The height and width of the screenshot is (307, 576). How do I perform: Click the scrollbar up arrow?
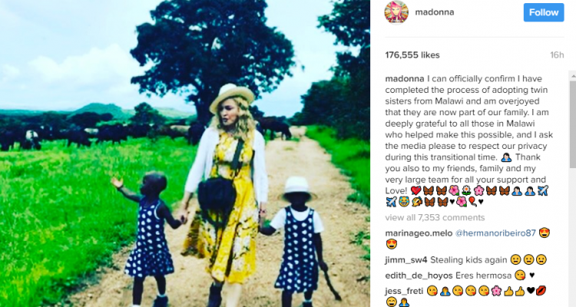572,75
